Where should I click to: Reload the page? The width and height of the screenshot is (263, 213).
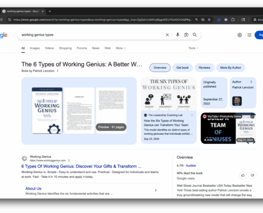[1, 20]
